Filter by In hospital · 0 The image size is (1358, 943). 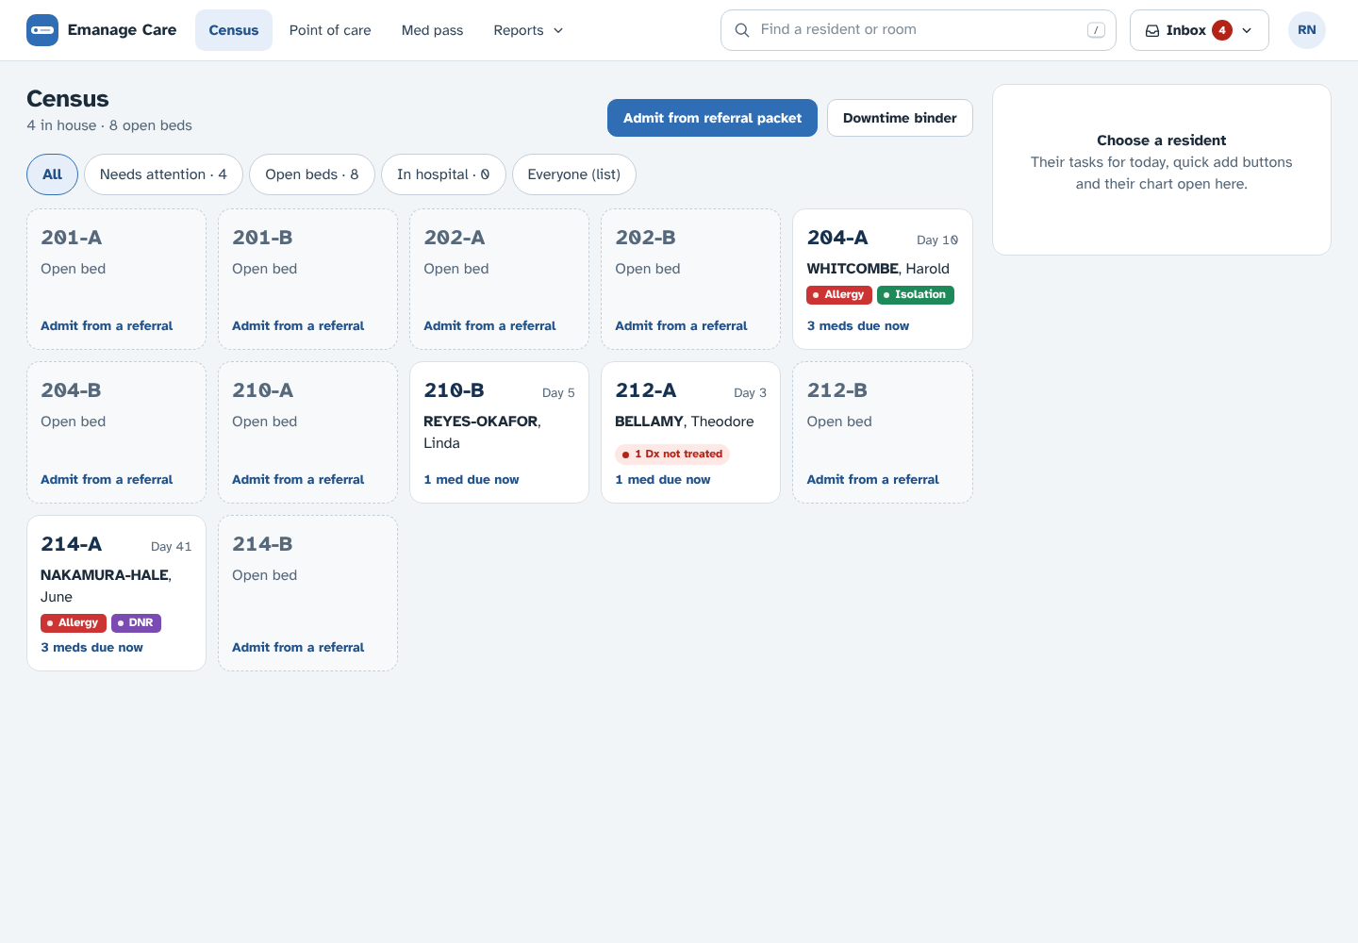[x=443, y=174]
